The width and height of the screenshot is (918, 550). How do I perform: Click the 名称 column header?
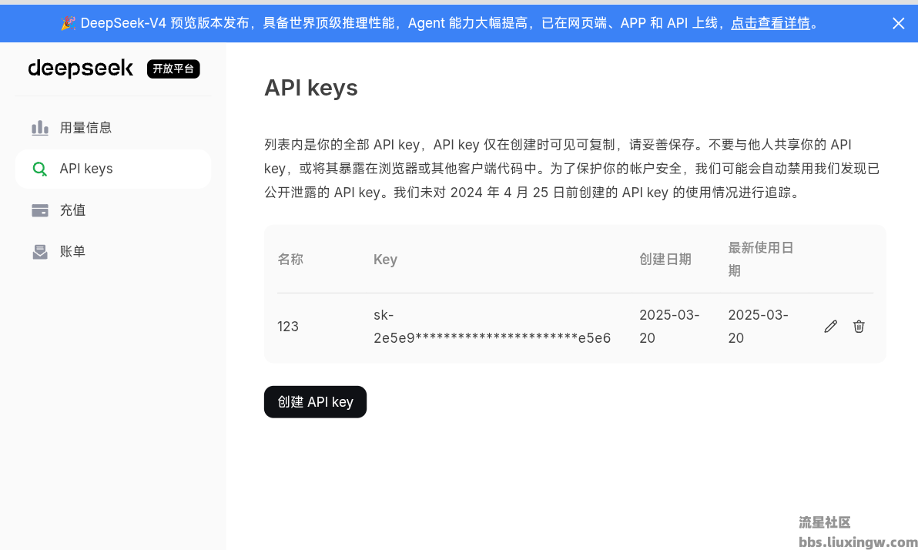pyautogui.click(x=290, y=260)
